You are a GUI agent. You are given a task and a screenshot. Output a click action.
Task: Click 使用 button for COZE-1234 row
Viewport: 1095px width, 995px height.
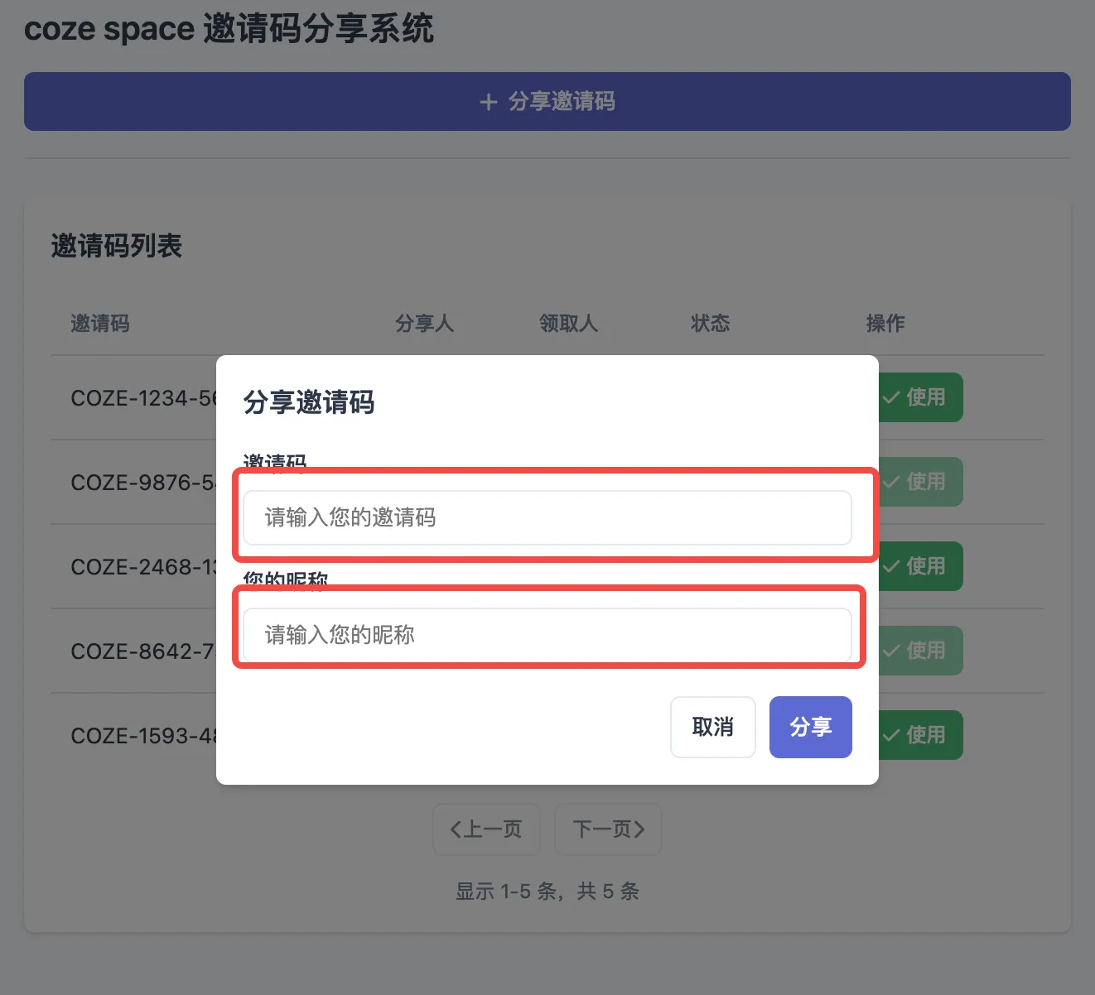click(920, 397)
